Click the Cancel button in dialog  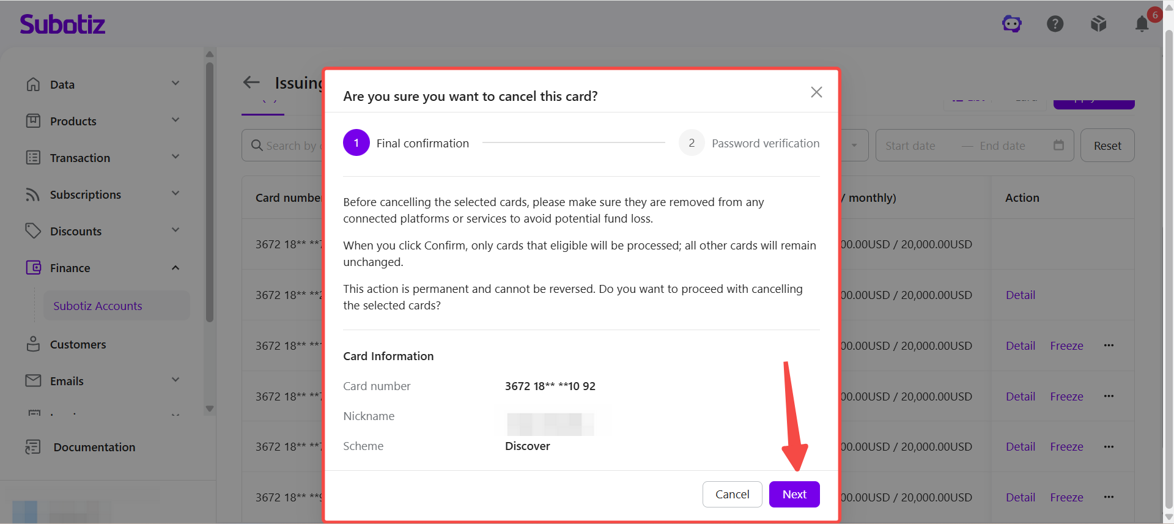pos(732,494)
